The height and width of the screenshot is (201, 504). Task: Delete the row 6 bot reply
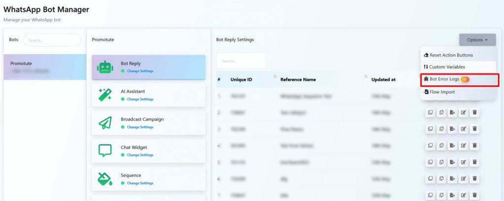[474, 178]
